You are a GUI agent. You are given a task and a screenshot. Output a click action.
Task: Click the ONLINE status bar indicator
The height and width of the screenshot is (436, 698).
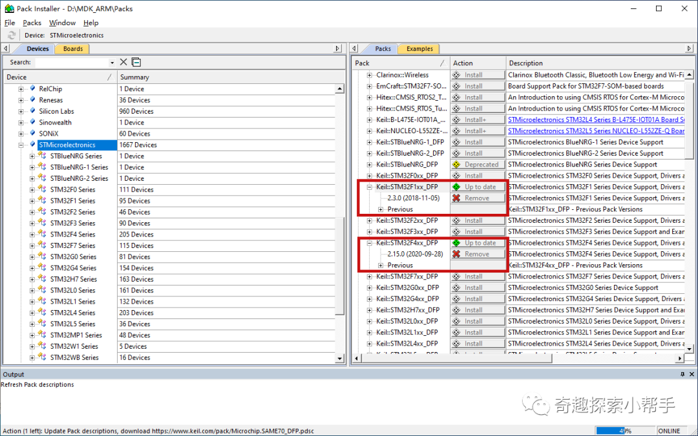(669, 431)
